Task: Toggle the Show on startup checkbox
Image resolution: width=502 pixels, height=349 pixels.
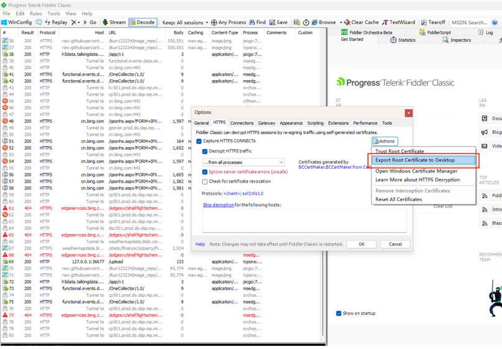Action: (x=339, y=313)
